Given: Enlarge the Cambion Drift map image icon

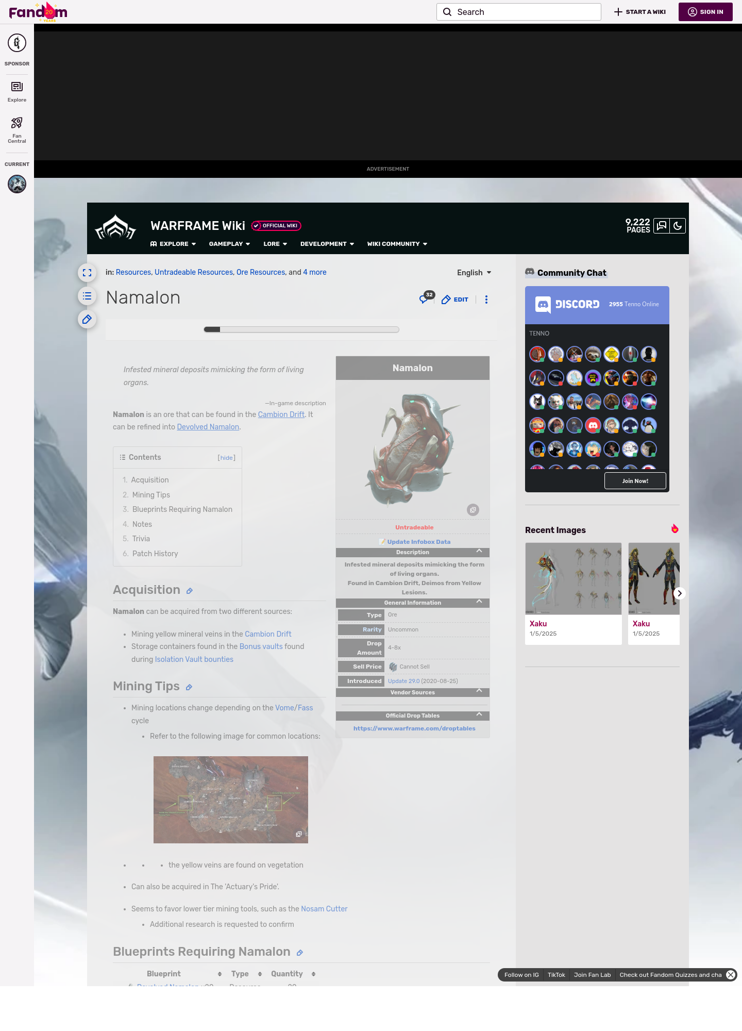Looking at the screenshot, I should click(298, 834).
